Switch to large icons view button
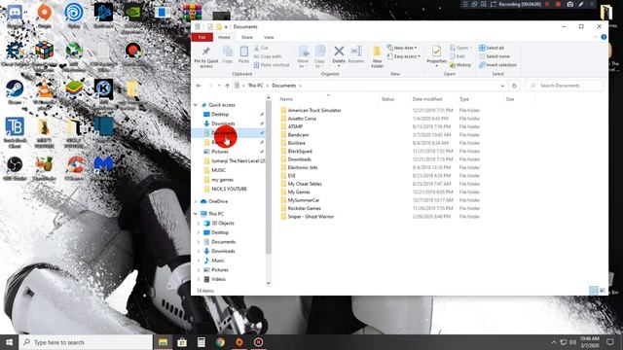The height and width of the screenshot is (350, 623). click(603, 291)
